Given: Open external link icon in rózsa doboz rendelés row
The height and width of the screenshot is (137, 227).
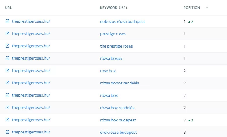Looking at the screenshot, I should pyautogui.click(x=7, y=83).
